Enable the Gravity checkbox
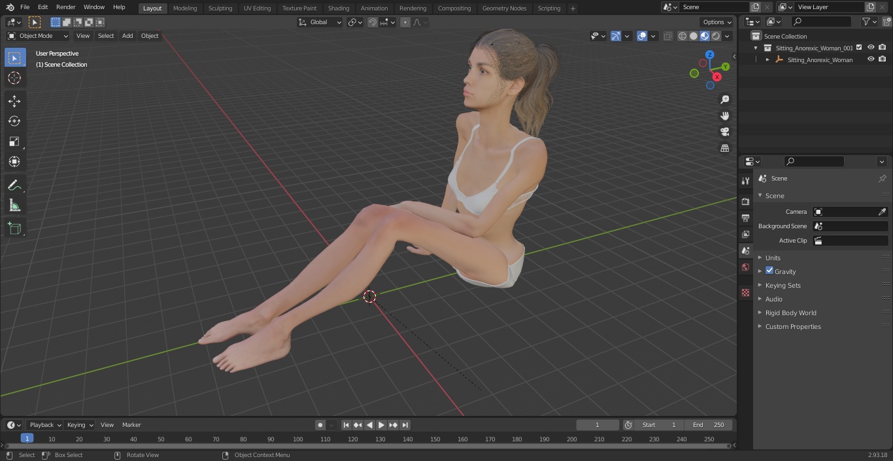This screenshot has height=461, width=893. (769, 271)
